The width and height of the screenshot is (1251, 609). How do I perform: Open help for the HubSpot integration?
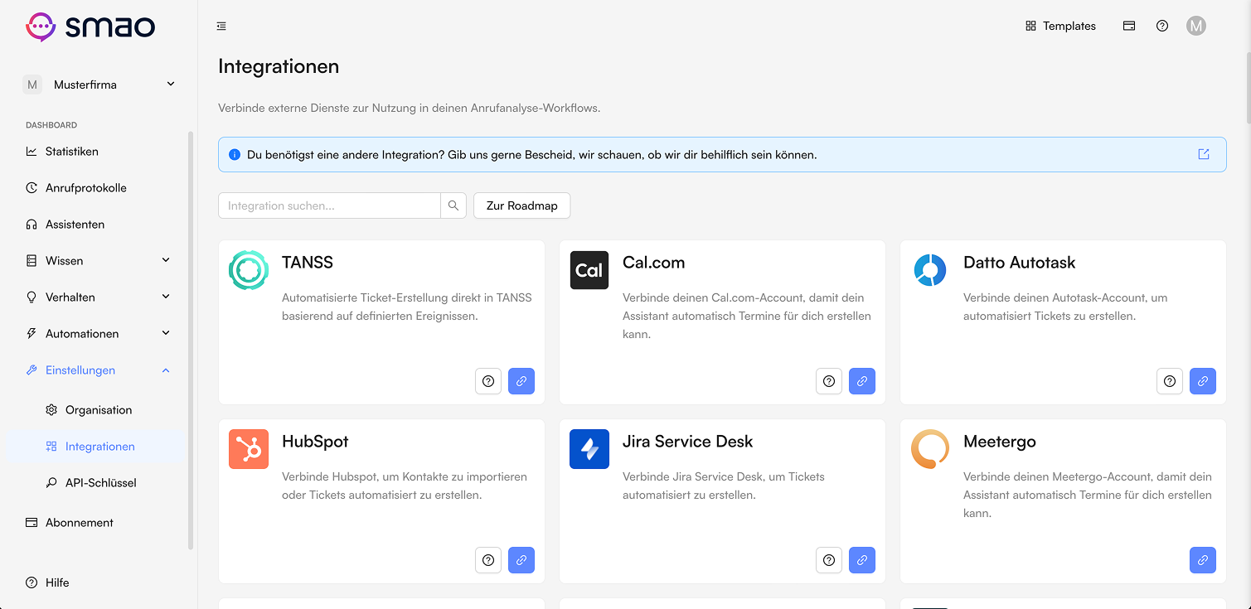pyautogui.click(x=488, y=560)
